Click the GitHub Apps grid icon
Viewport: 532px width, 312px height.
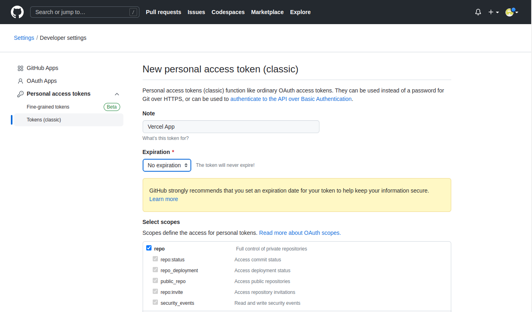tap(20, 68)
